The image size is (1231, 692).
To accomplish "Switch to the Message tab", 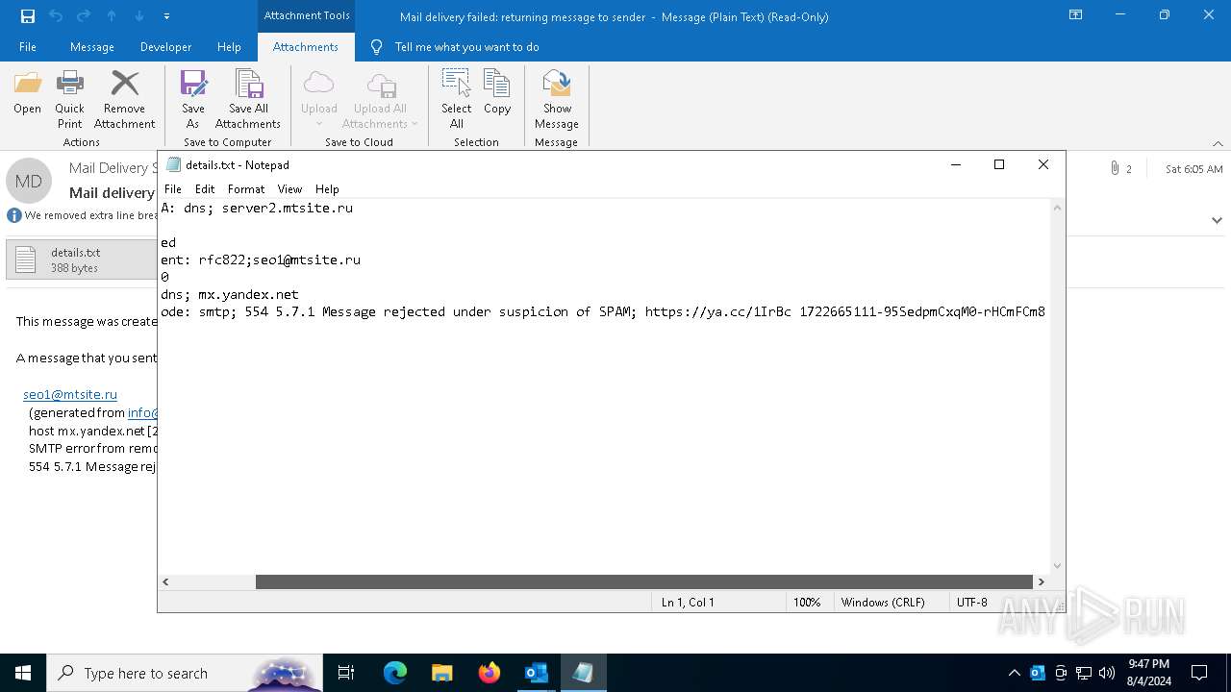I will click(x=92, y=47).
